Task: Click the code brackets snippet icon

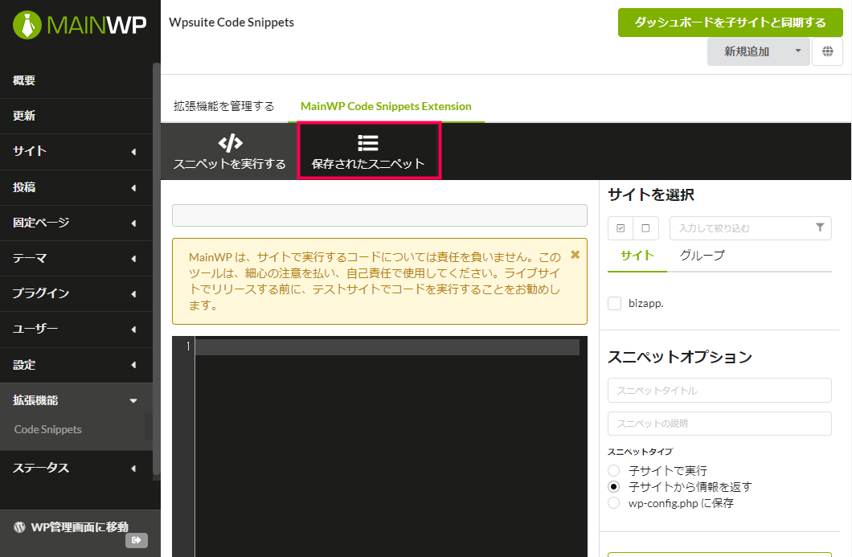Action: (230, 143)
